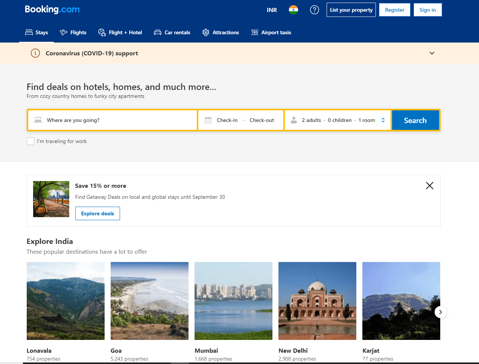Viewport: 479px width, 364px height.
Task: Click the blue Search button
Action: tap(415, 120)
